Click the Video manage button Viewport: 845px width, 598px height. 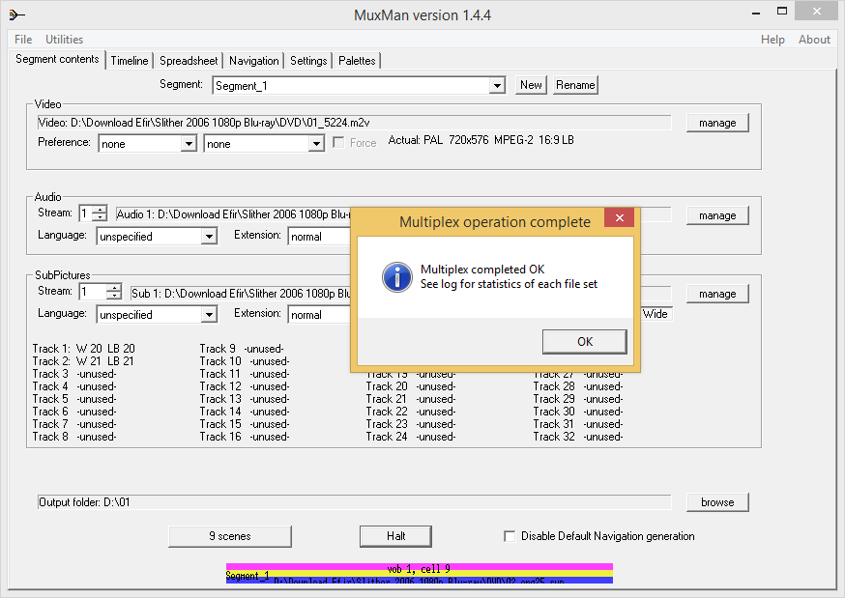tap(717, 123)
